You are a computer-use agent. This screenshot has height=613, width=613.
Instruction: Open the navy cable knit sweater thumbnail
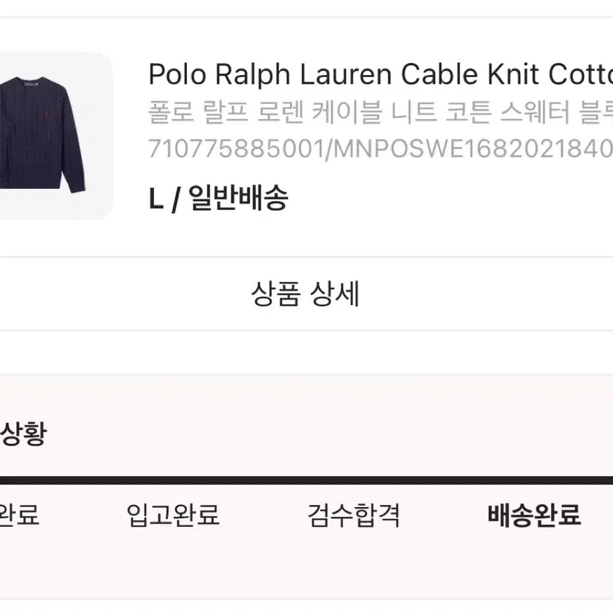[x=55, y=136]
